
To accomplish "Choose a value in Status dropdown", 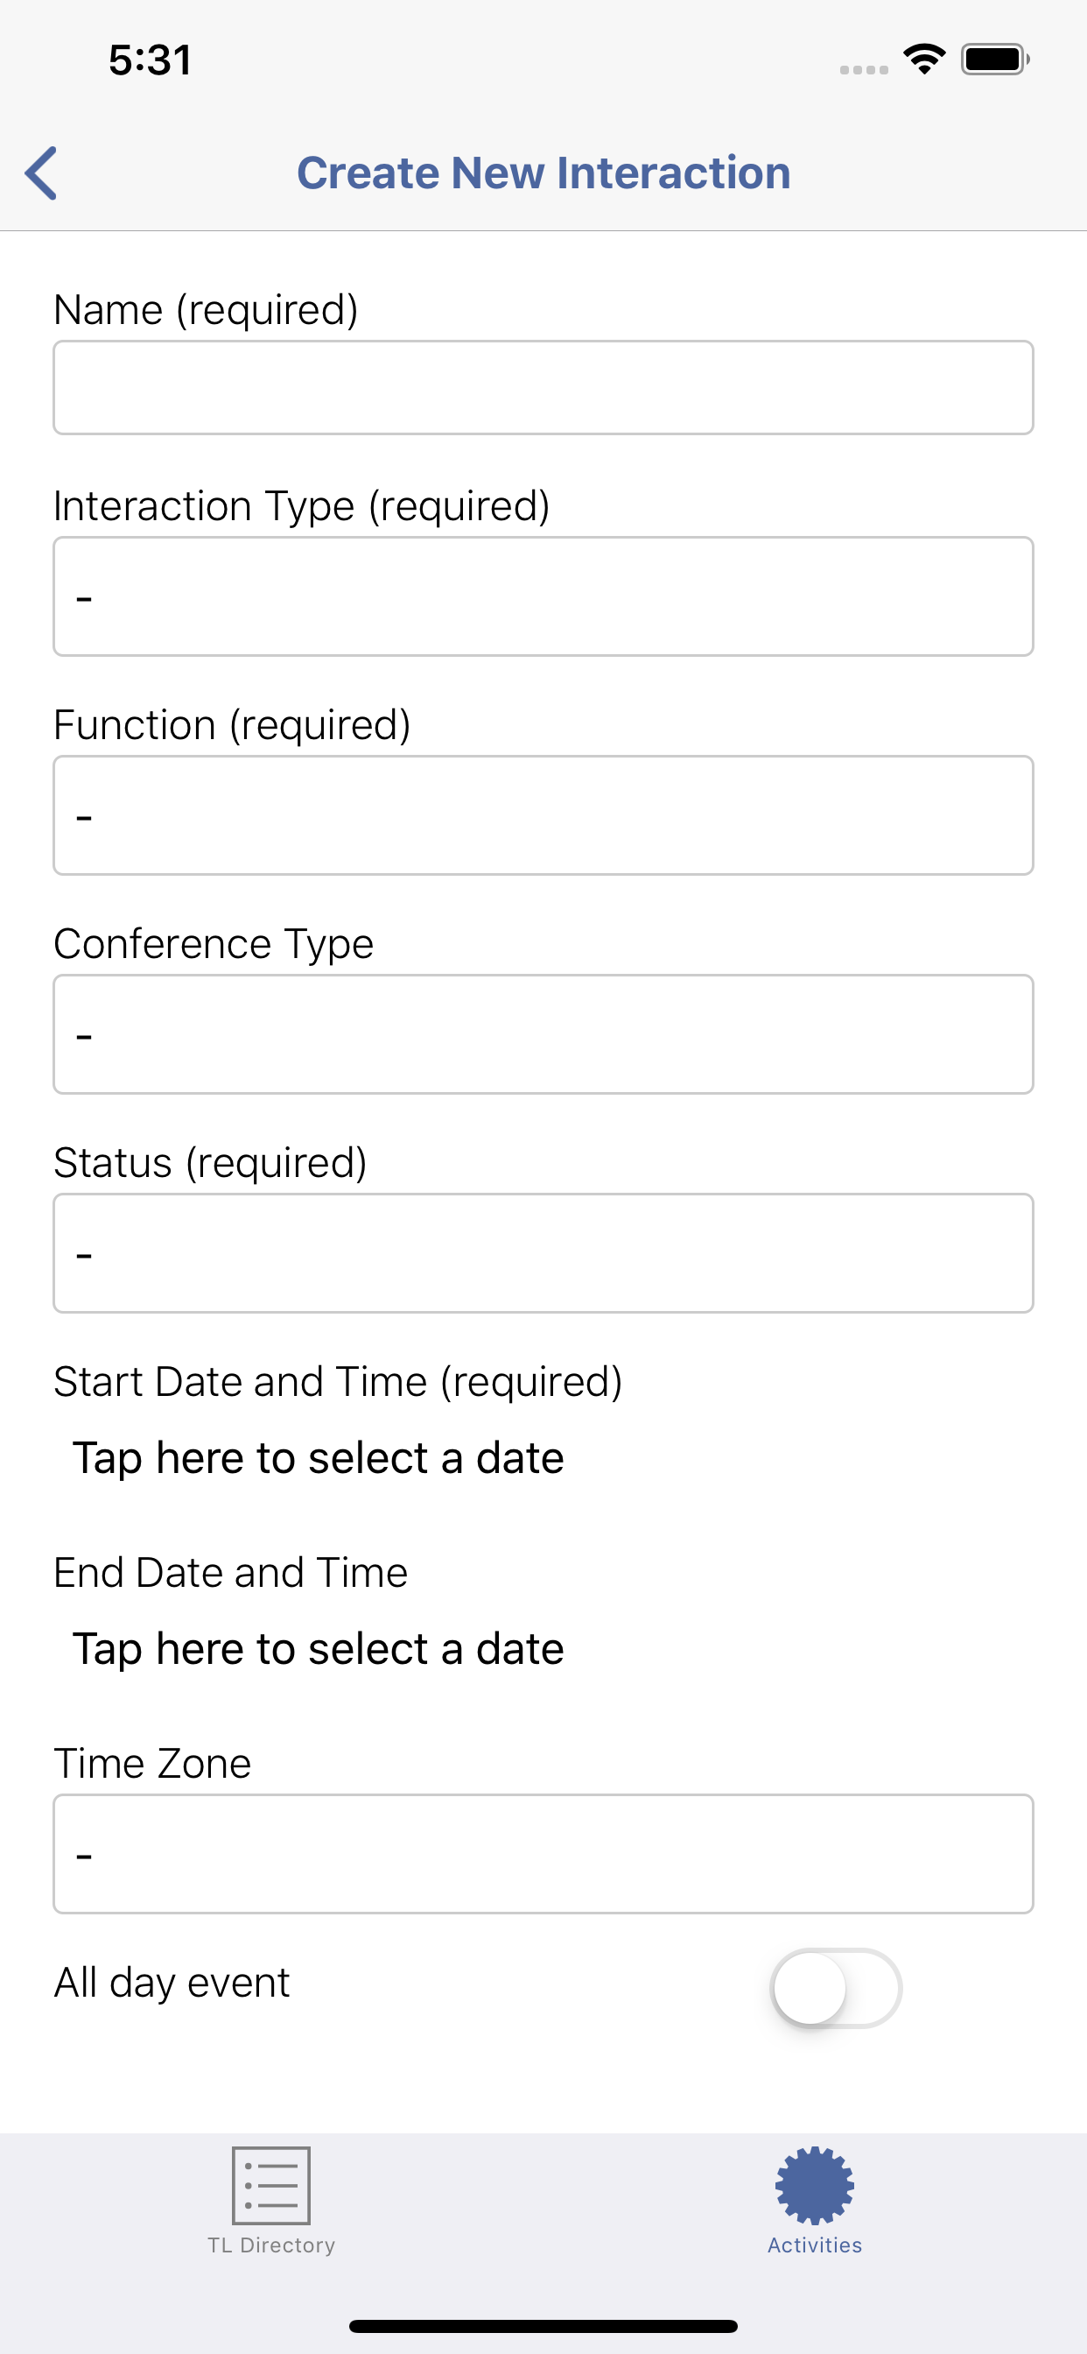I will point(543,1253).
